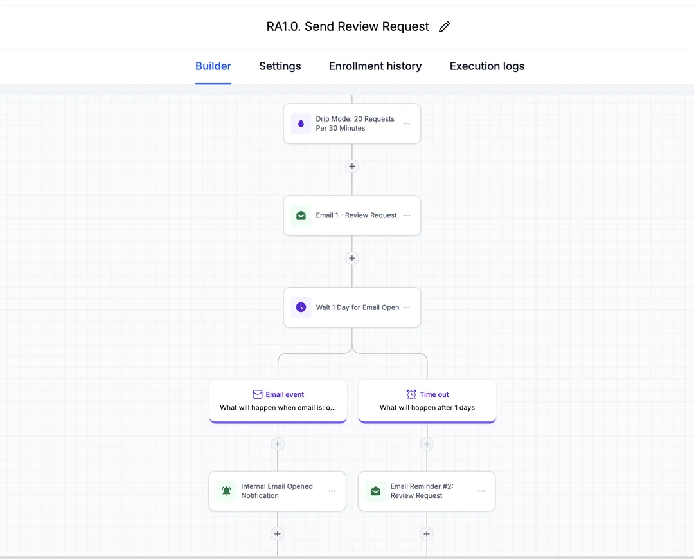The width and height of the screenshot is (694, 559).
Task: Click 'What will happen after 1 days' text
Action: [x=427, y=408]
